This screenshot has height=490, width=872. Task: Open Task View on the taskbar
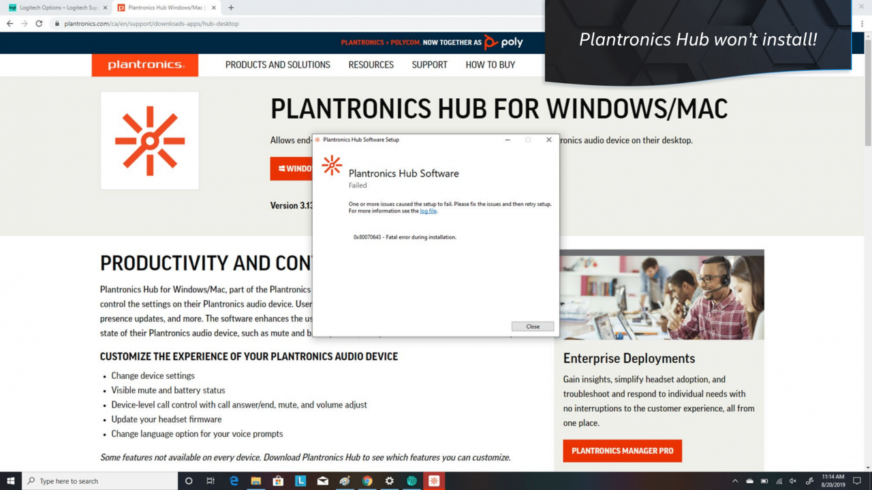coord(211,480)
